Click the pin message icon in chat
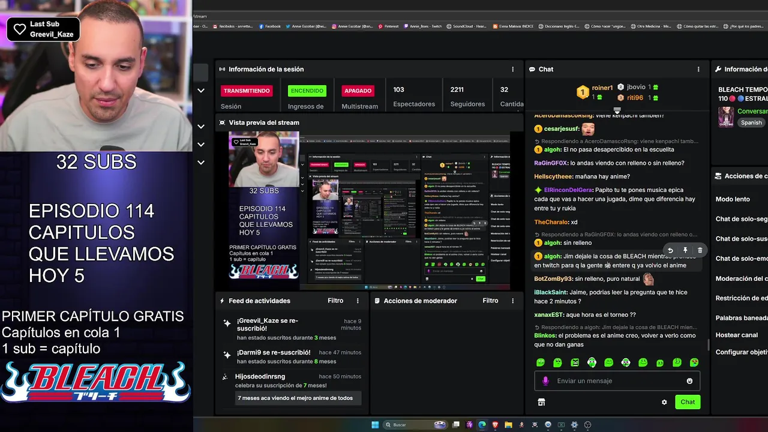The height and width of the screenshot is (432, 768). click(685, 250)
